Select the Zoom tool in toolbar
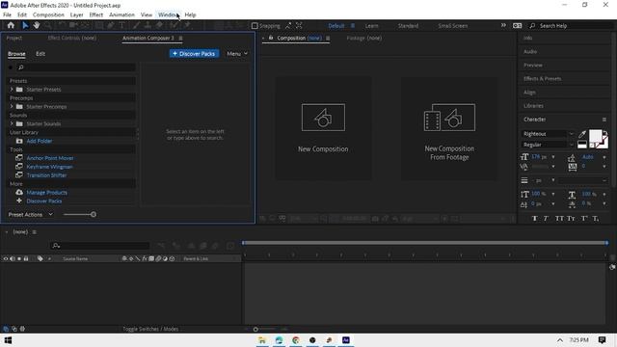 click(x=48, y=25)
